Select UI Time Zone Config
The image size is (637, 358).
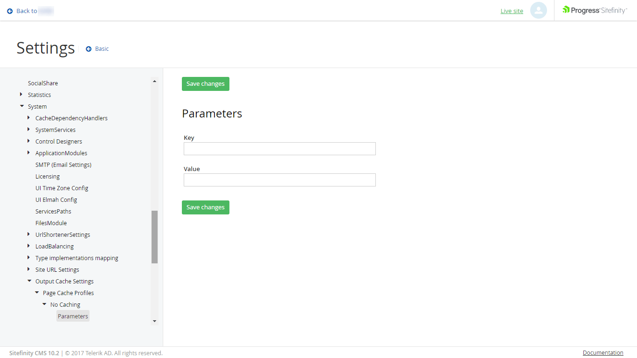pos(62,188)
